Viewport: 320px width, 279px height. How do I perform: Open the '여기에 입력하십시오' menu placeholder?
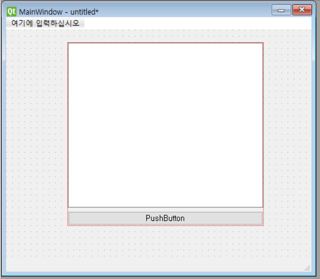[45, 23]
